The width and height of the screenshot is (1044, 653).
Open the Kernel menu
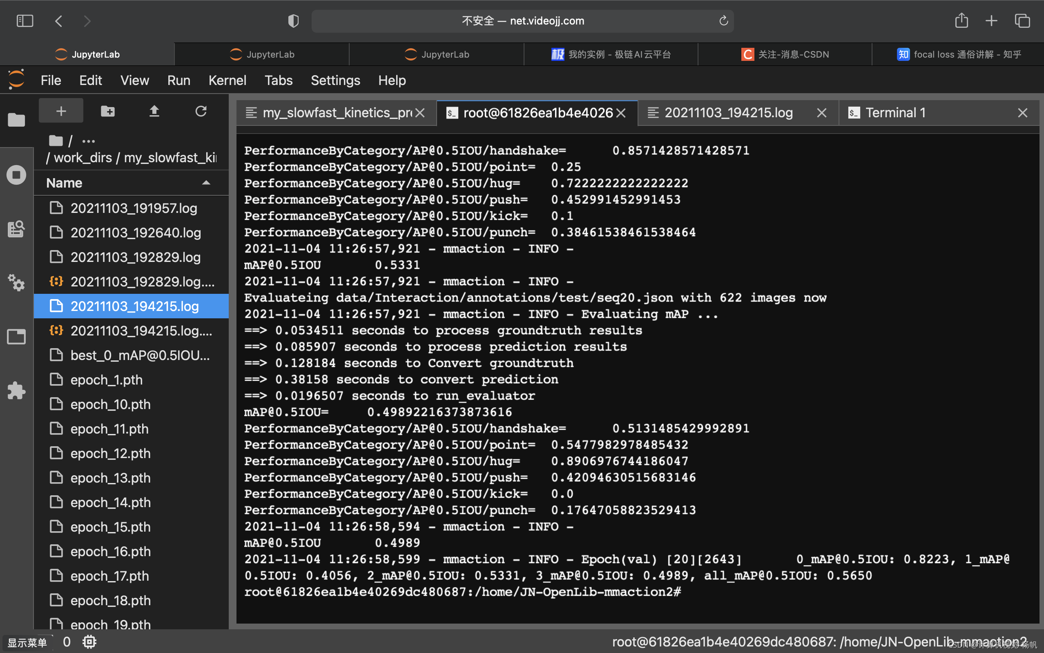coord(227,81)
